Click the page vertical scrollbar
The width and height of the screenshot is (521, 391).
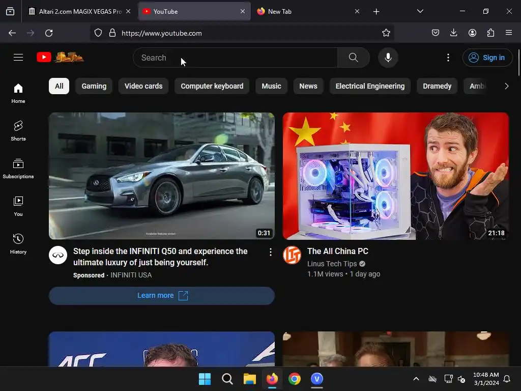pyautogui.click(x=518, y=63)
